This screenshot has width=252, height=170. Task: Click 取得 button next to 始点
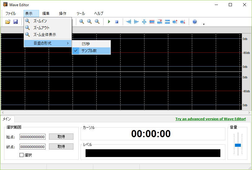click(61, 137)
